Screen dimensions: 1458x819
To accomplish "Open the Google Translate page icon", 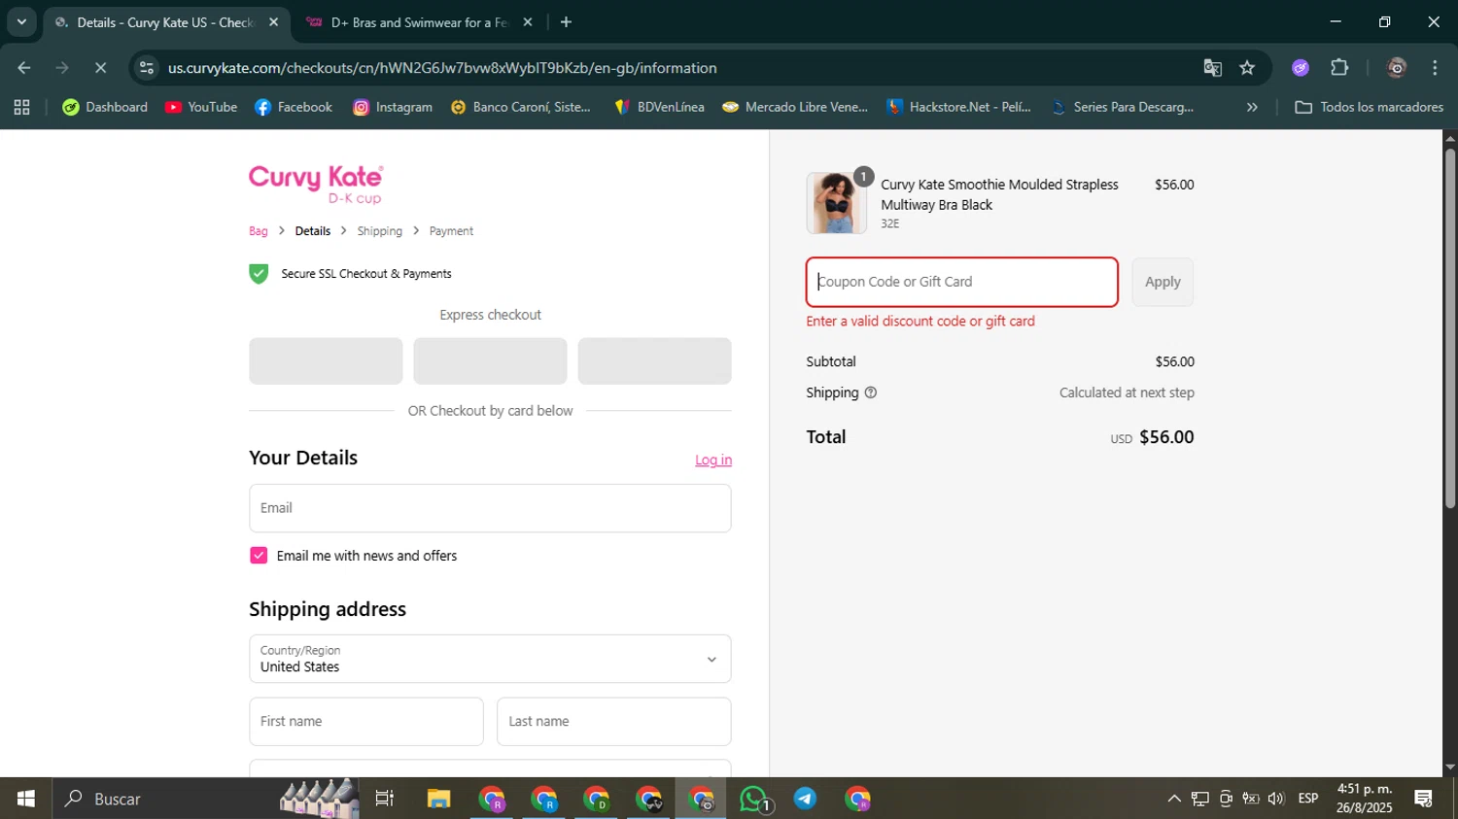I will click(1212, 68).
